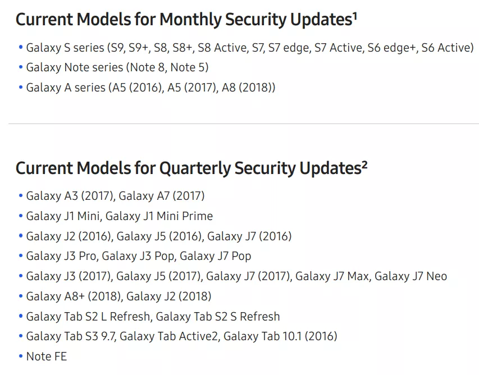Click the horizontal divider between sections

(x=244, y=124)
